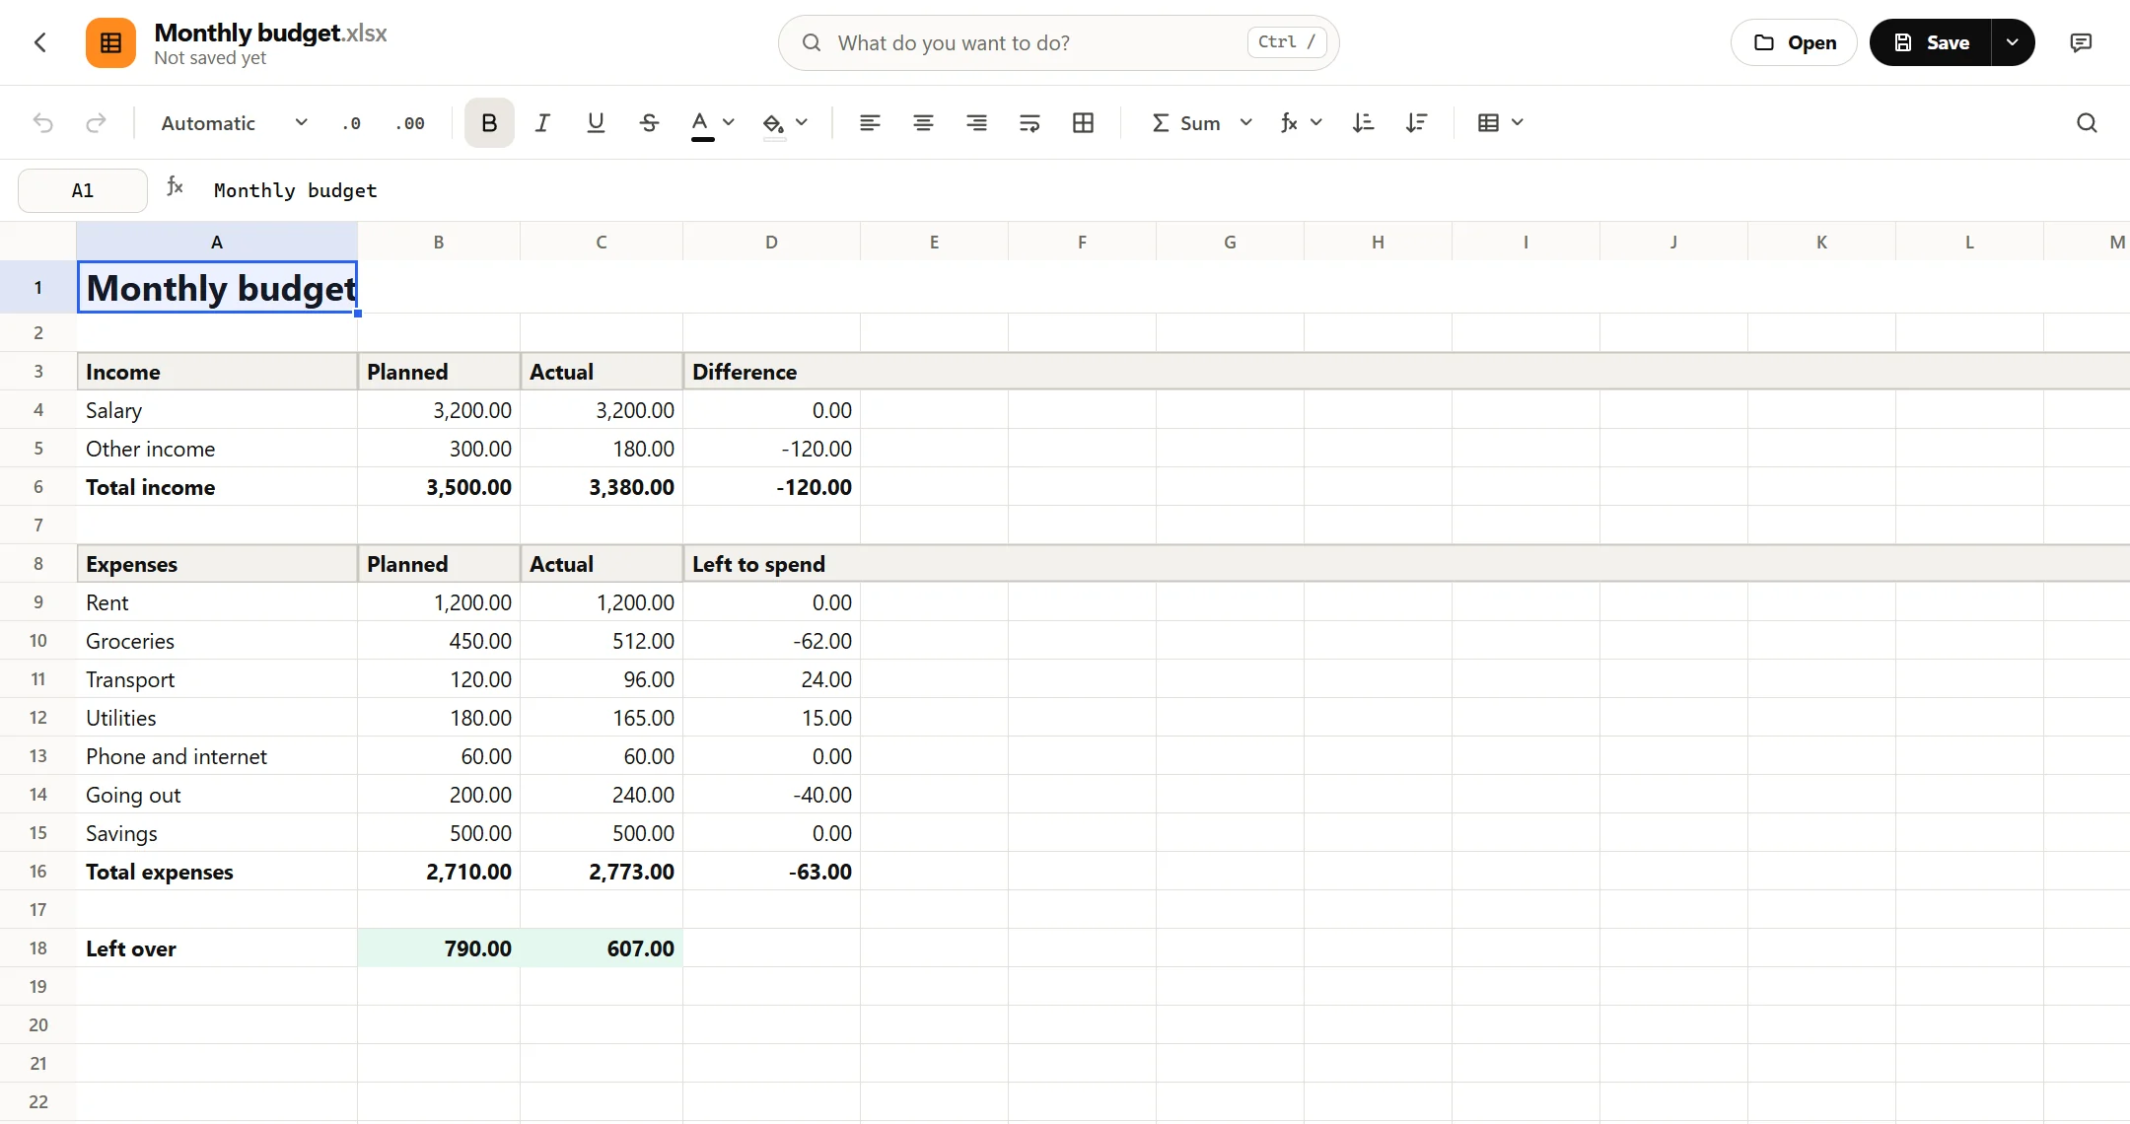Align text left

[x=870, y=122]
